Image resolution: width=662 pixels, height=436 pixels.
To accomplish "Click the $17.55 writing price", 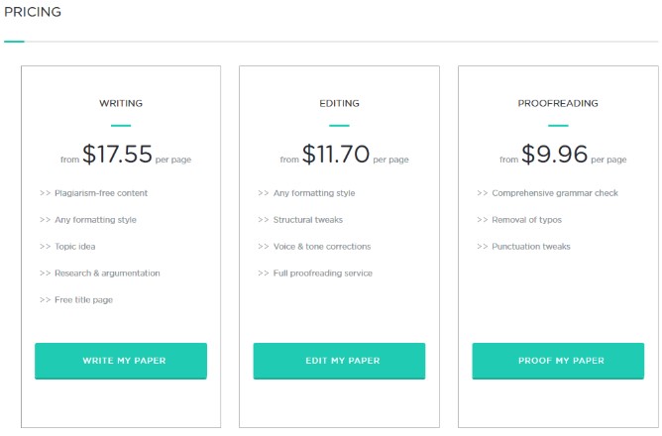I will (117, 154).
